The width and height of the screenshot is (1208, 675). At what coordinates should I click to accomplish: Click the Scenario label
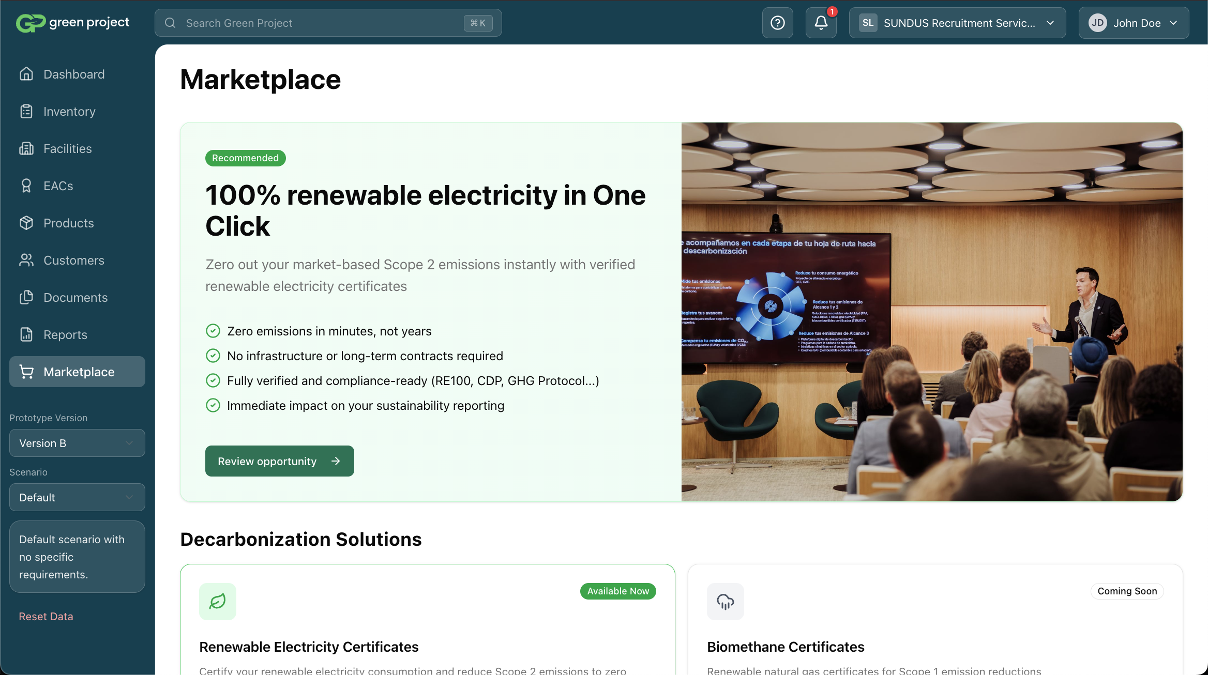[x=28, y=472]
